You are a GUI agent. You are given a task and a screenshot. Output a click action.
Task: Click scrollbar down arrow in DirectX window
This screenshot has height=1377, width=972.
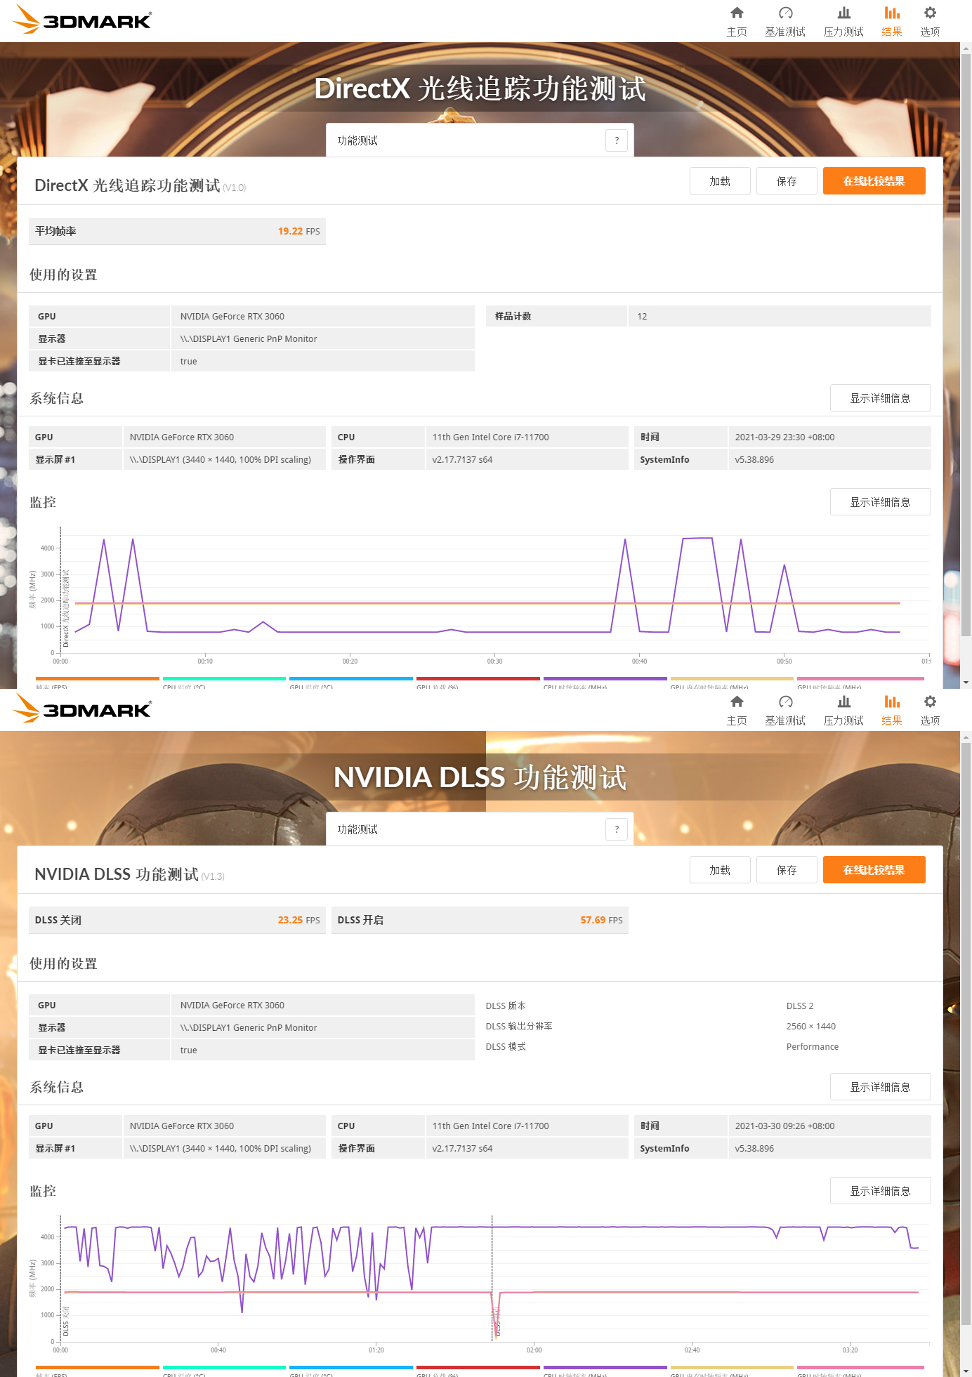tap(966, 683)
